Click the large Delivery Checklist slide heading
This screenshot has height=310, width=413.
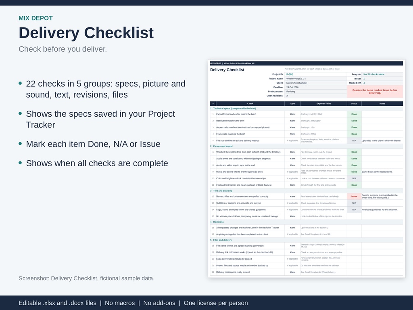pos(86,33)
